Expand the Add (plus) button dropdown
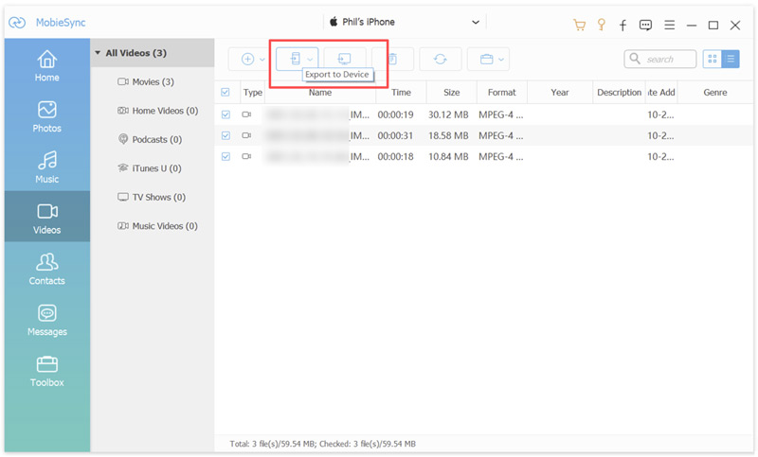Screen dimensions: 758x457 [262, 60]
